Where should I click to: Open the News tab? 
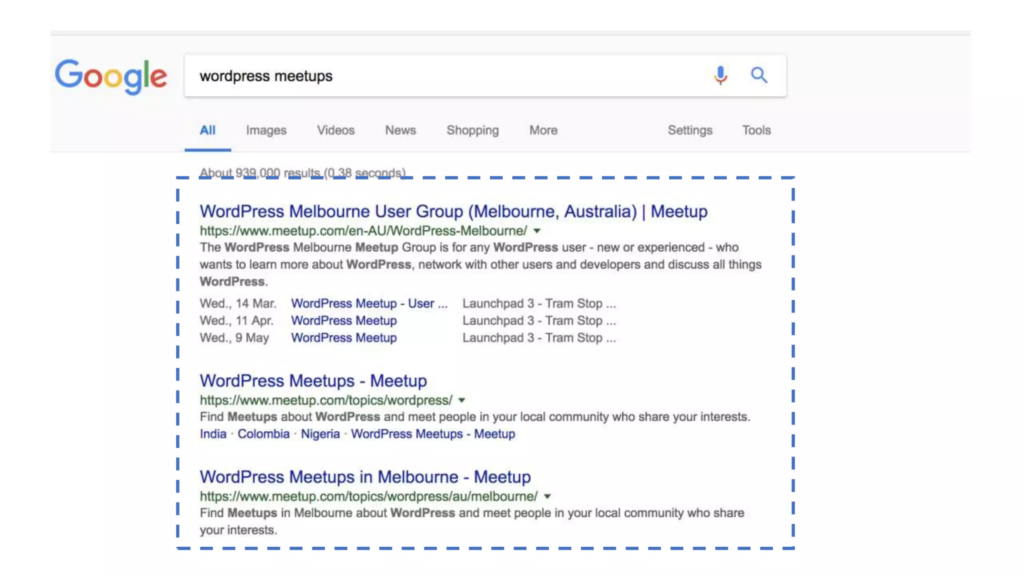400,130
